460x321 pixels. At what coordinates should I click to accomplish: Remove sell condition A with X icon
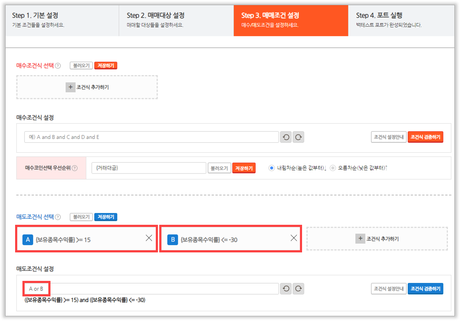click(x=149, y=238)
